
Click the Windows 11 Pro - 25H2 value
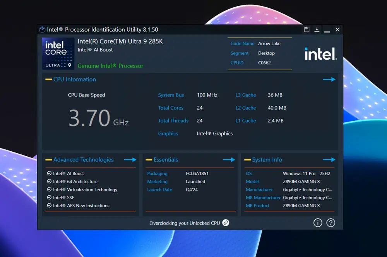[x=306, y=174]
